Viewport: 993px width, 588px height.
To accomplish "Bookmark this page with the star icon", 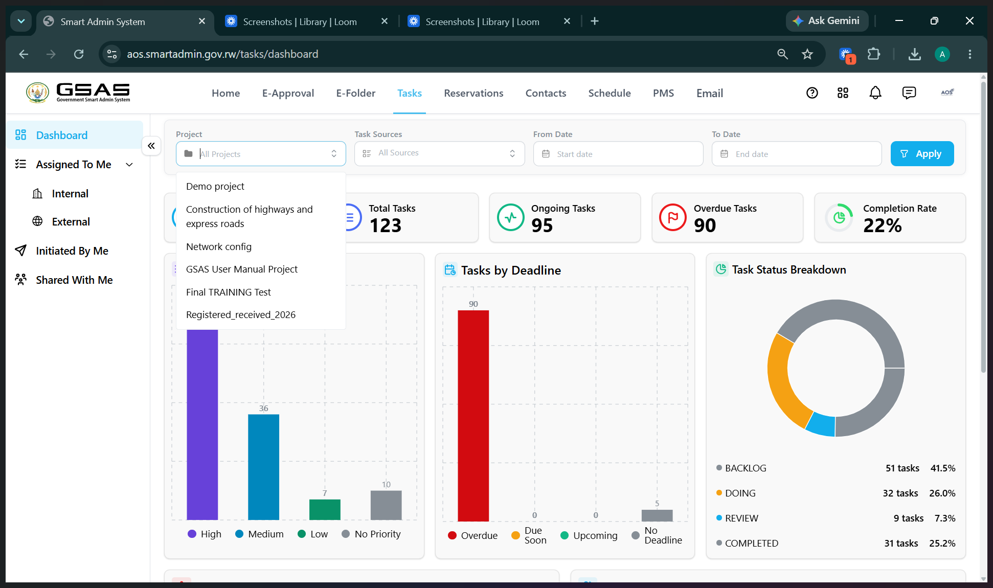I will (807, 54).
